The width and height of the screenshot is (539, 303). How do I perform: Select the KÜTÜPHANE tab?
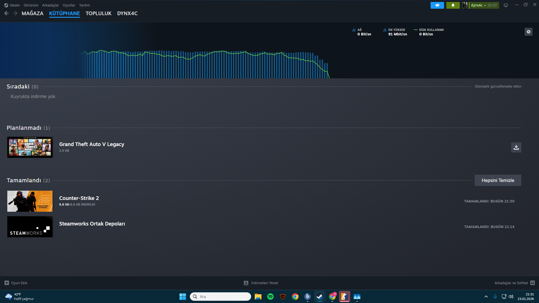[x=65, y=13]
